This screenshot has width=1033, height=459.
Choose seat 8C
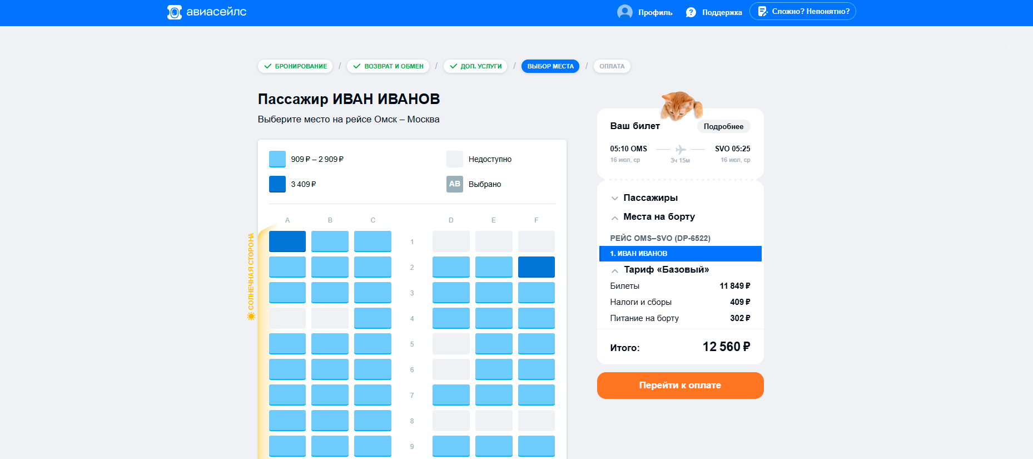click(x=373, y=421)
